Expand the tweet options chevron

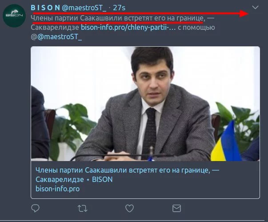click(x=255, y=8)
